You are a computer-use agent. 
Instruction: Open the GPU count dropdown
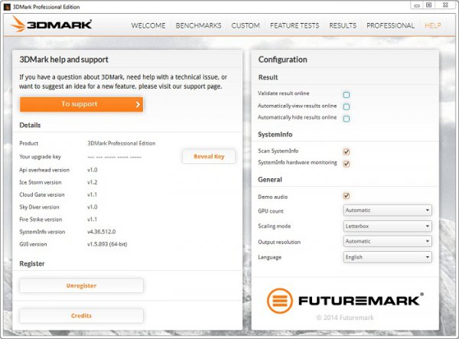click(x=388, y=210)
